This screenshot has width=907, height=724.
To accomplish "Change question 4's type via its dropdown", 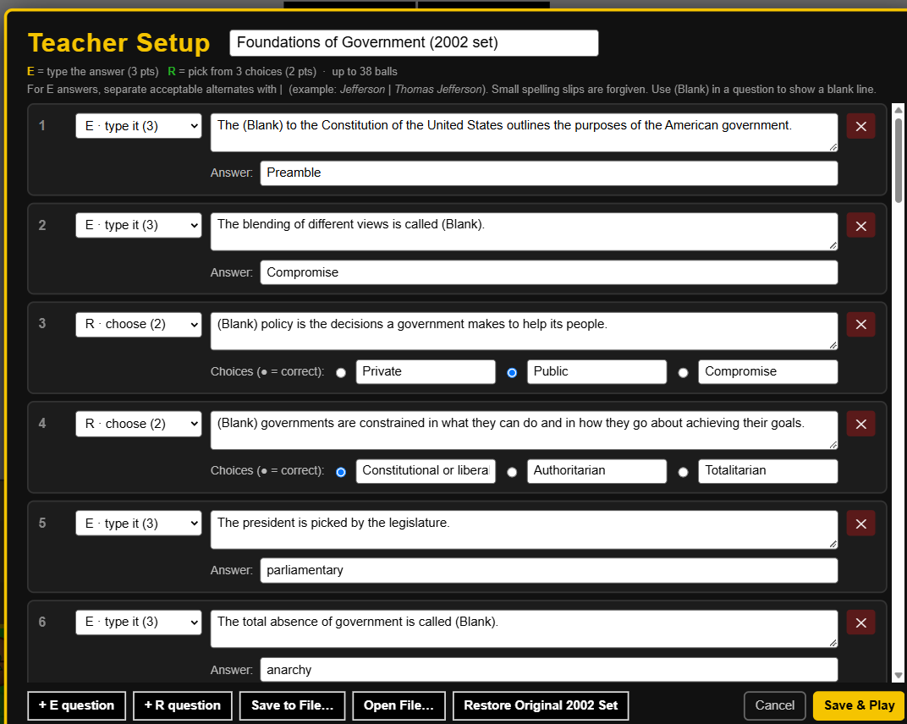I will point(138,424).
